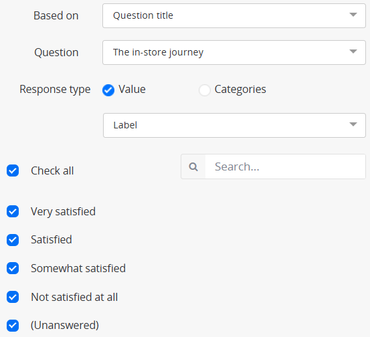Click the Categories label text
Screen dimensions: 370x337
(240, 90)
